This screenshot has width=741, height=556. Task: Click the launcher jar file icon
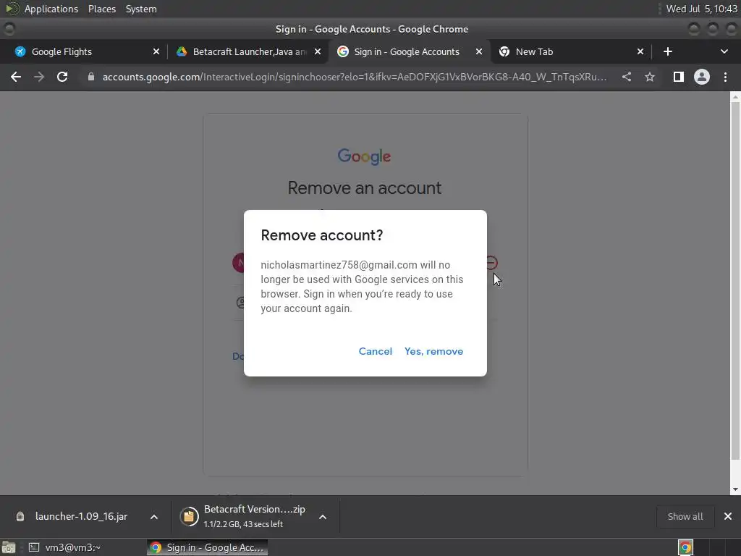click(20, 516)
